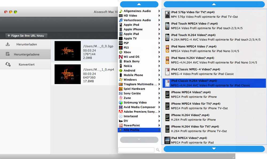Choose iPod Classic MPEG-4 Video profile
The image size is (267, 159).
(214, 72)
